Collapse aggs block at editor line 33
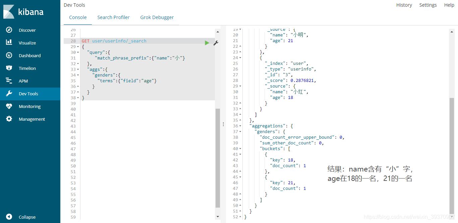Screen dimensions: 458x223 pyautogui.click(x=78, y=70)
